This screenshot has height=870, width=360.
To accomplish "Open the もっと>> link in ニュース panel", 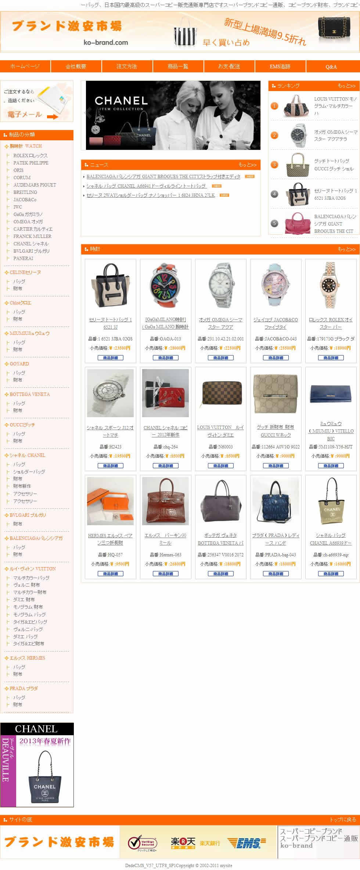I will pyautogui.click(x=247, y=165).
